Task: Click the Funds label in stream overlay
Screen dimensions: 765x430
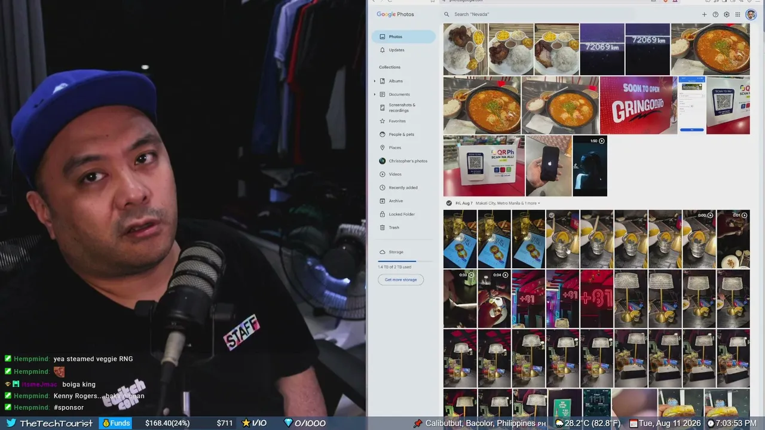Action: [x=120, y=423]
